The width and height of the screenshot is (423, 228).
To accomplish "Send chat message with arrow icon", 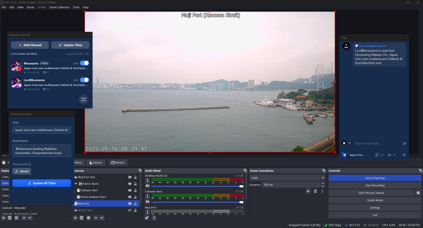I will 404,143.
